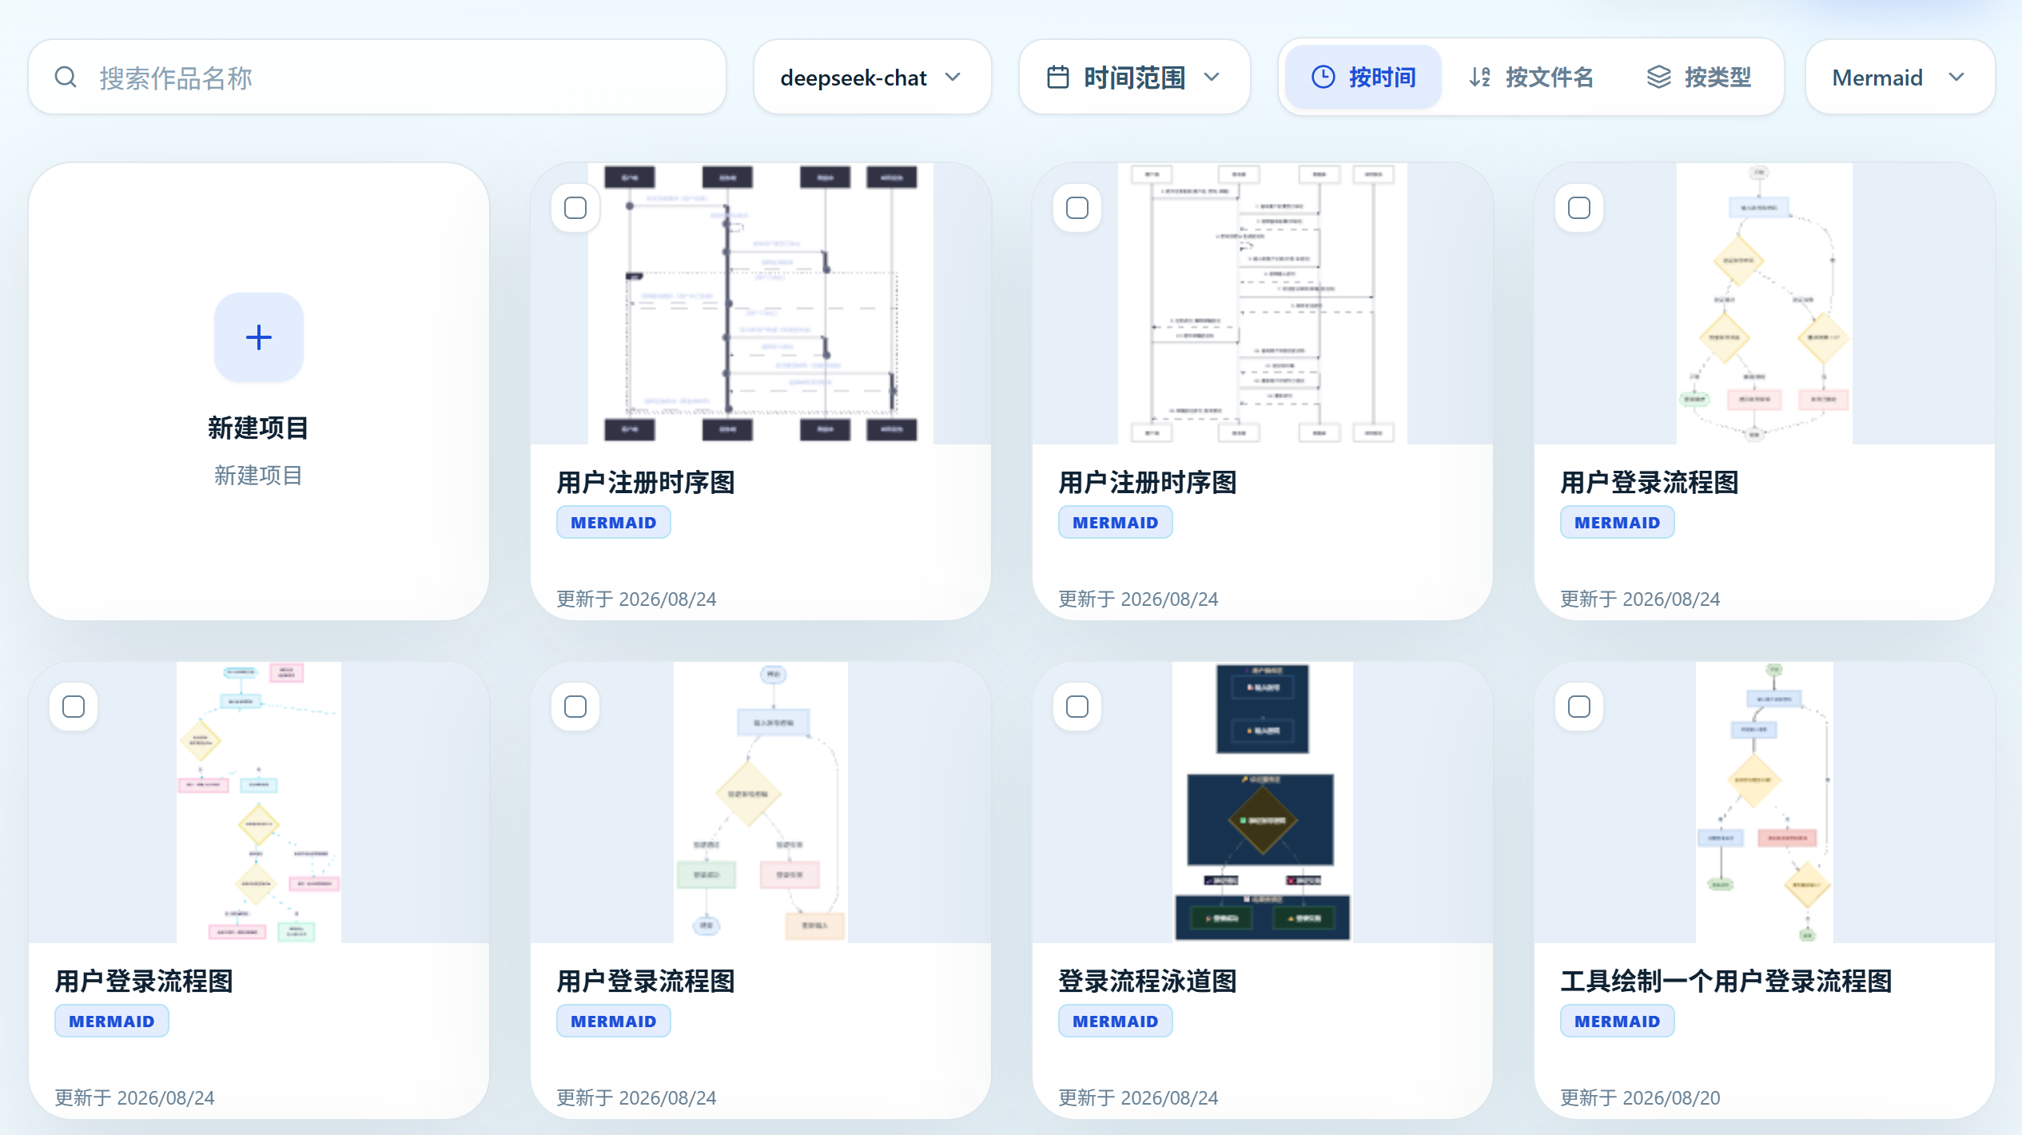This screenshot has width=2022, height=1135.
Task: Click the 工具绘制一个用户登录流程图 title
Action: coord(1726,982)
